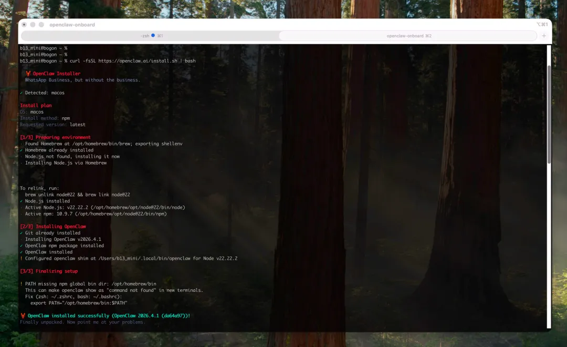Zoom the terminal window
Viewport: 567px width, 347px height.
click(x=41, y=25)
